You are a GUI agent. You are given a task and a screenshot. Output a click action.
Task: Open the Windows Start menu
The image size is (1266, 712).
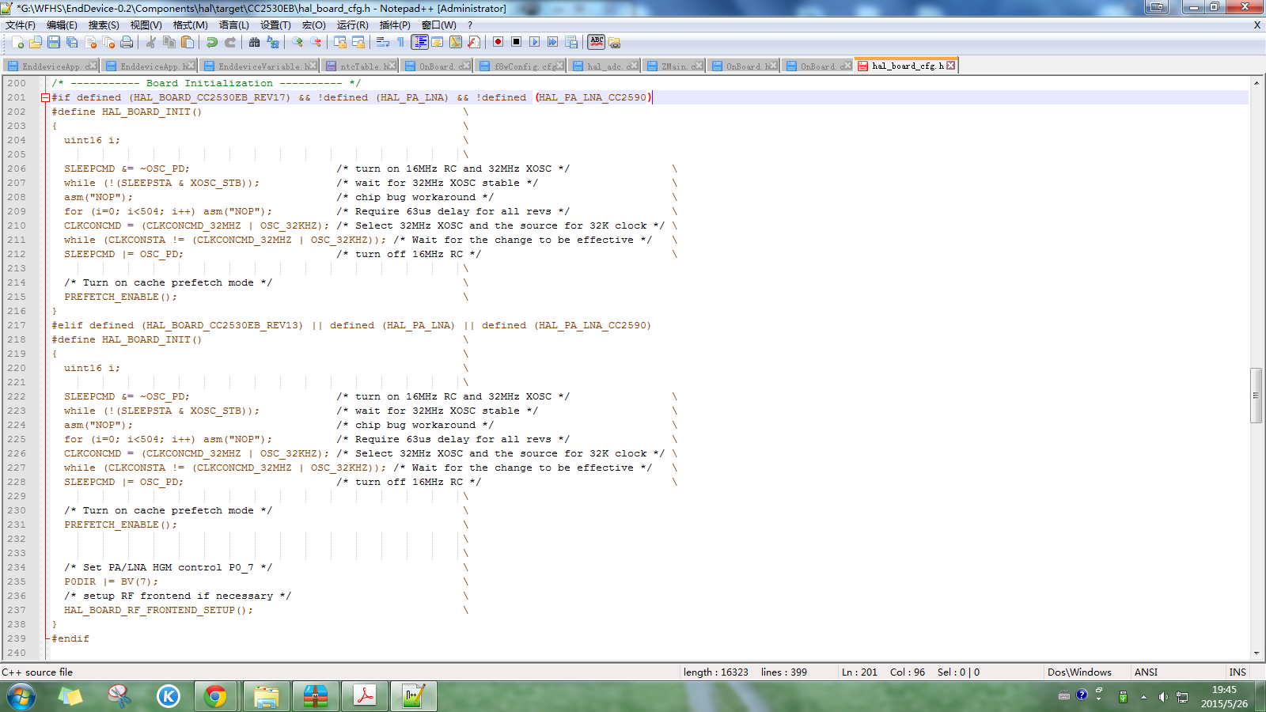(21, 696)
